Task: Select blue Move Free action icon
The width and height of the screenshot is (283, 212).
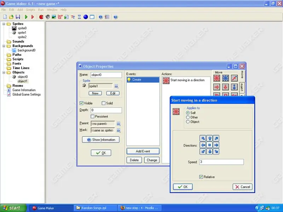Action: point(225,78)
